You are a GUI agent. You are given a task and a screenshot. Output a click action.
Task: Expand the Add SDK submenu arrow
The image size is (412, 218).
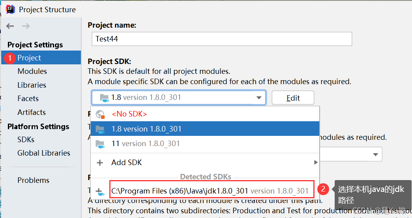pos(316,163)
